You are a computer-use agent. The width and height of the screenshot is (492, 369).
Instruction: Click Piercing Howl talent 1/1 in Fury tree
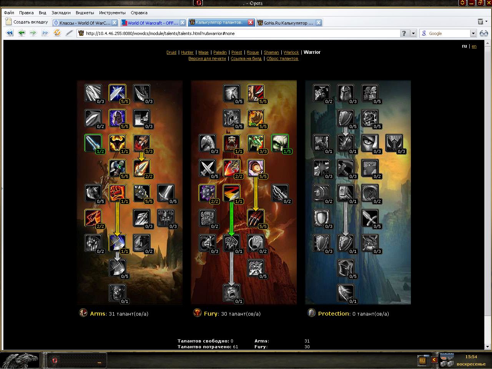tap(231, 143)
